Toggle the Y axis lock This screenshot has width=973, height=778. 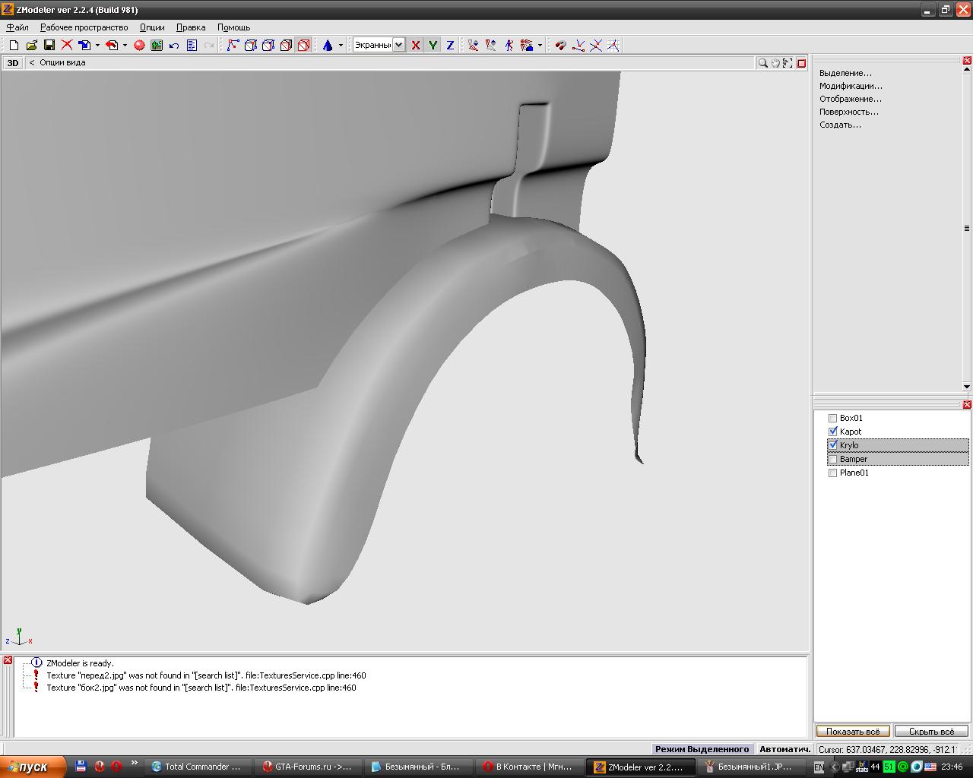(433, 46)
